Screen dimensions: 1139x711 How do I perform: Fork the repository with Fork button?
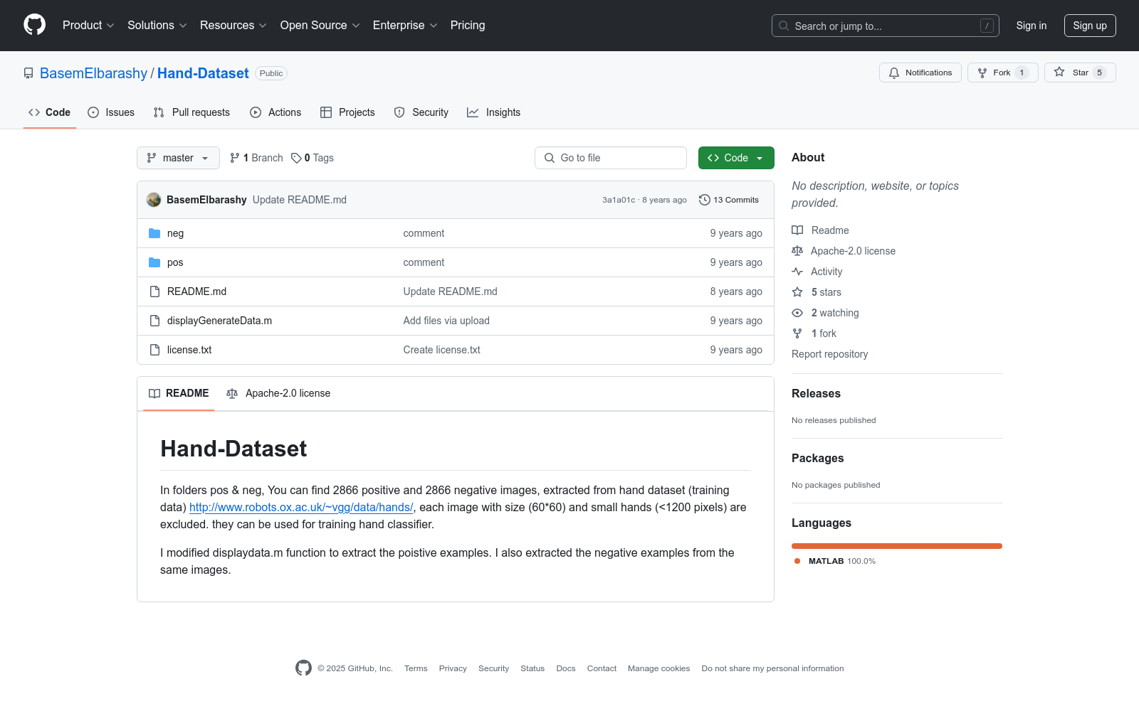click(x=1003, y=73)
